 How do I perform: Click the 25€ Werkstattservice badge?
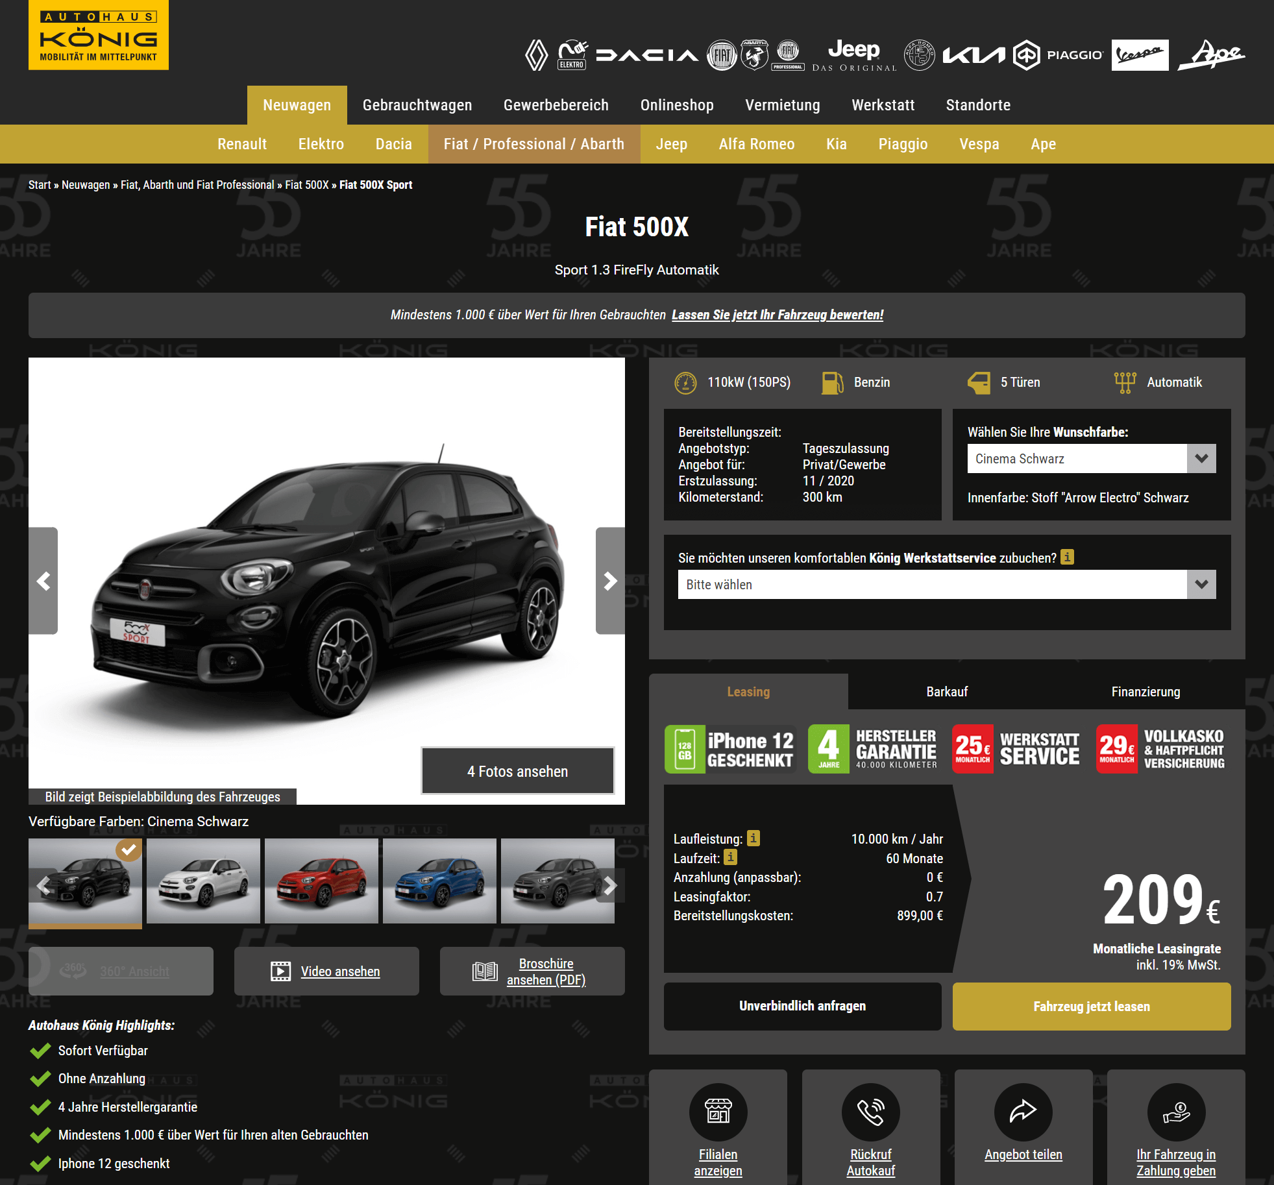1017,749
